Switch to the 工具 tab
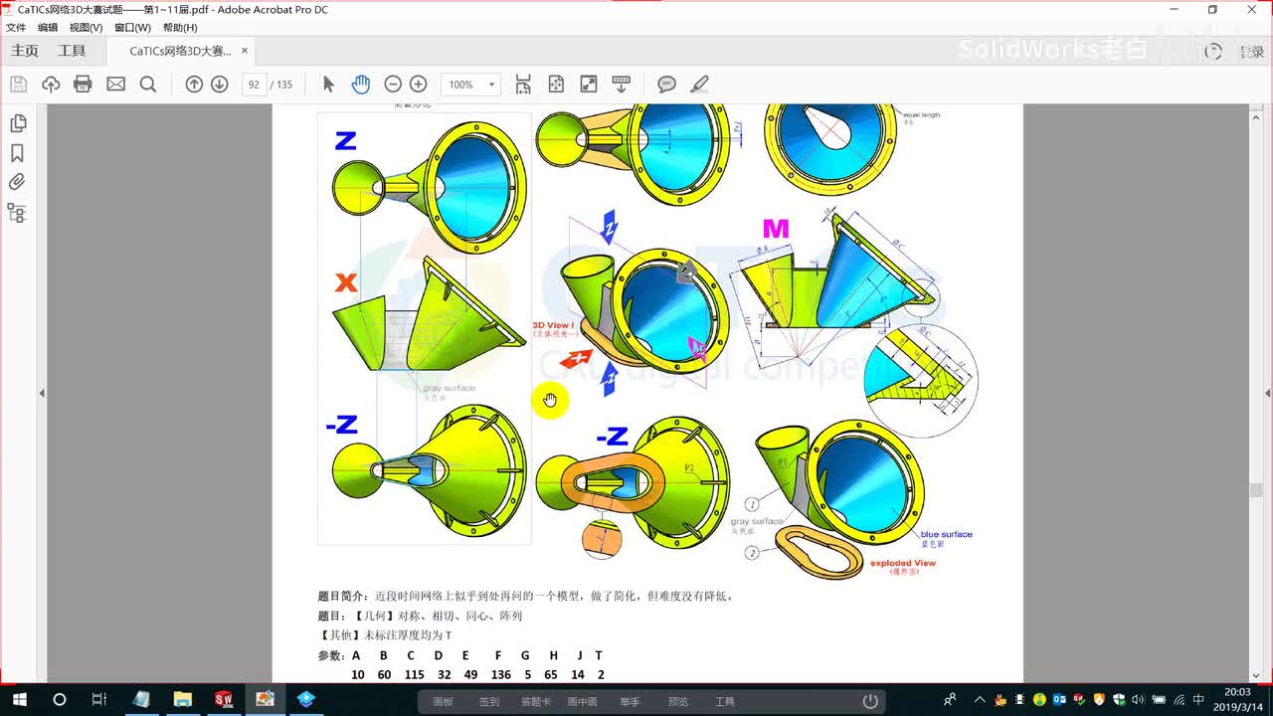 pyautogui.click(x=72, y=51)
